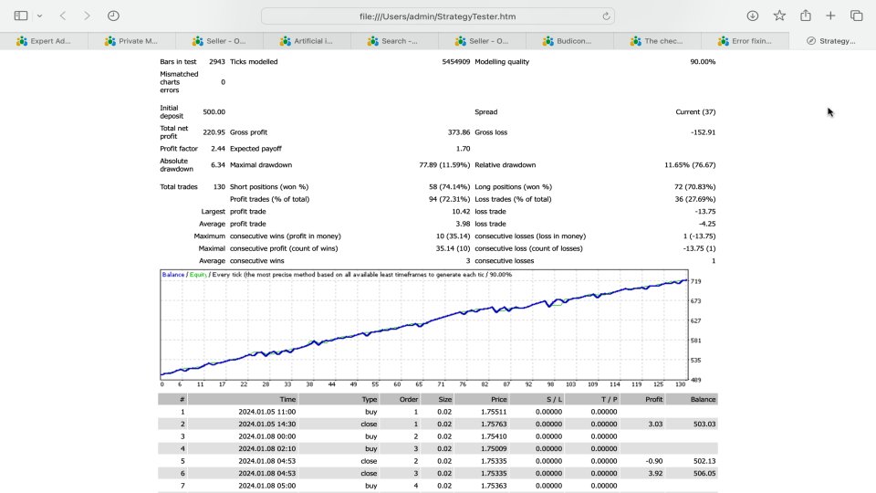The image size is (876, 493).
Task: Click Short positions value 58 (74.14%)
Action: point(449,186)
